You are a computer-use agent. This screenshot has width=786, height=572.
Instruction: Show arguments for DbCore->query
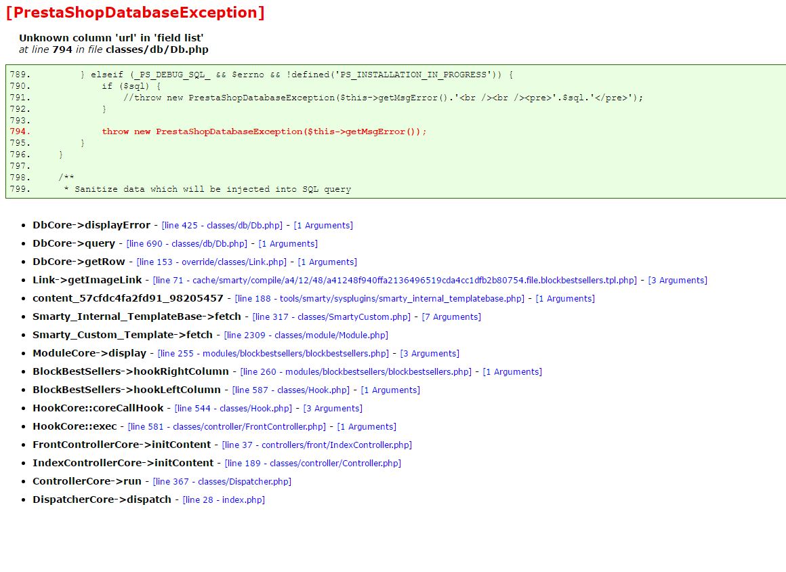pyautogui.click(x=288, y=243)
